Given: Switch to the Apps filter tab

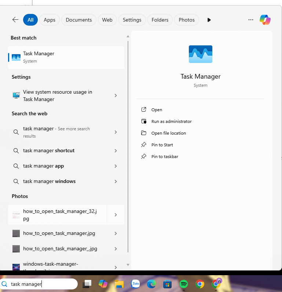Looking at the screenshot, I should (x=50, y=20).
